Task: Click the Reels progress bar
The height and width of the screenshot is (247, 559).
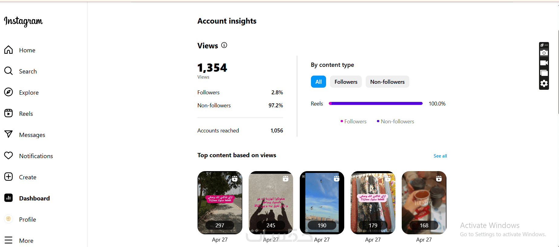Action: pos(375,104)
